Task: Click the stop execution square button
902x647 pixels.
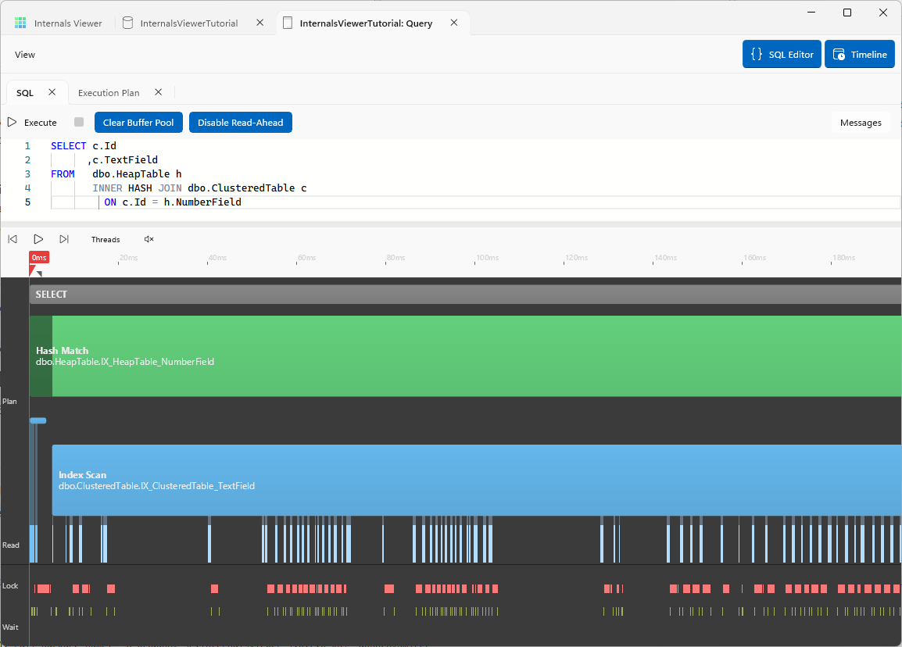Action: point(79,122)
